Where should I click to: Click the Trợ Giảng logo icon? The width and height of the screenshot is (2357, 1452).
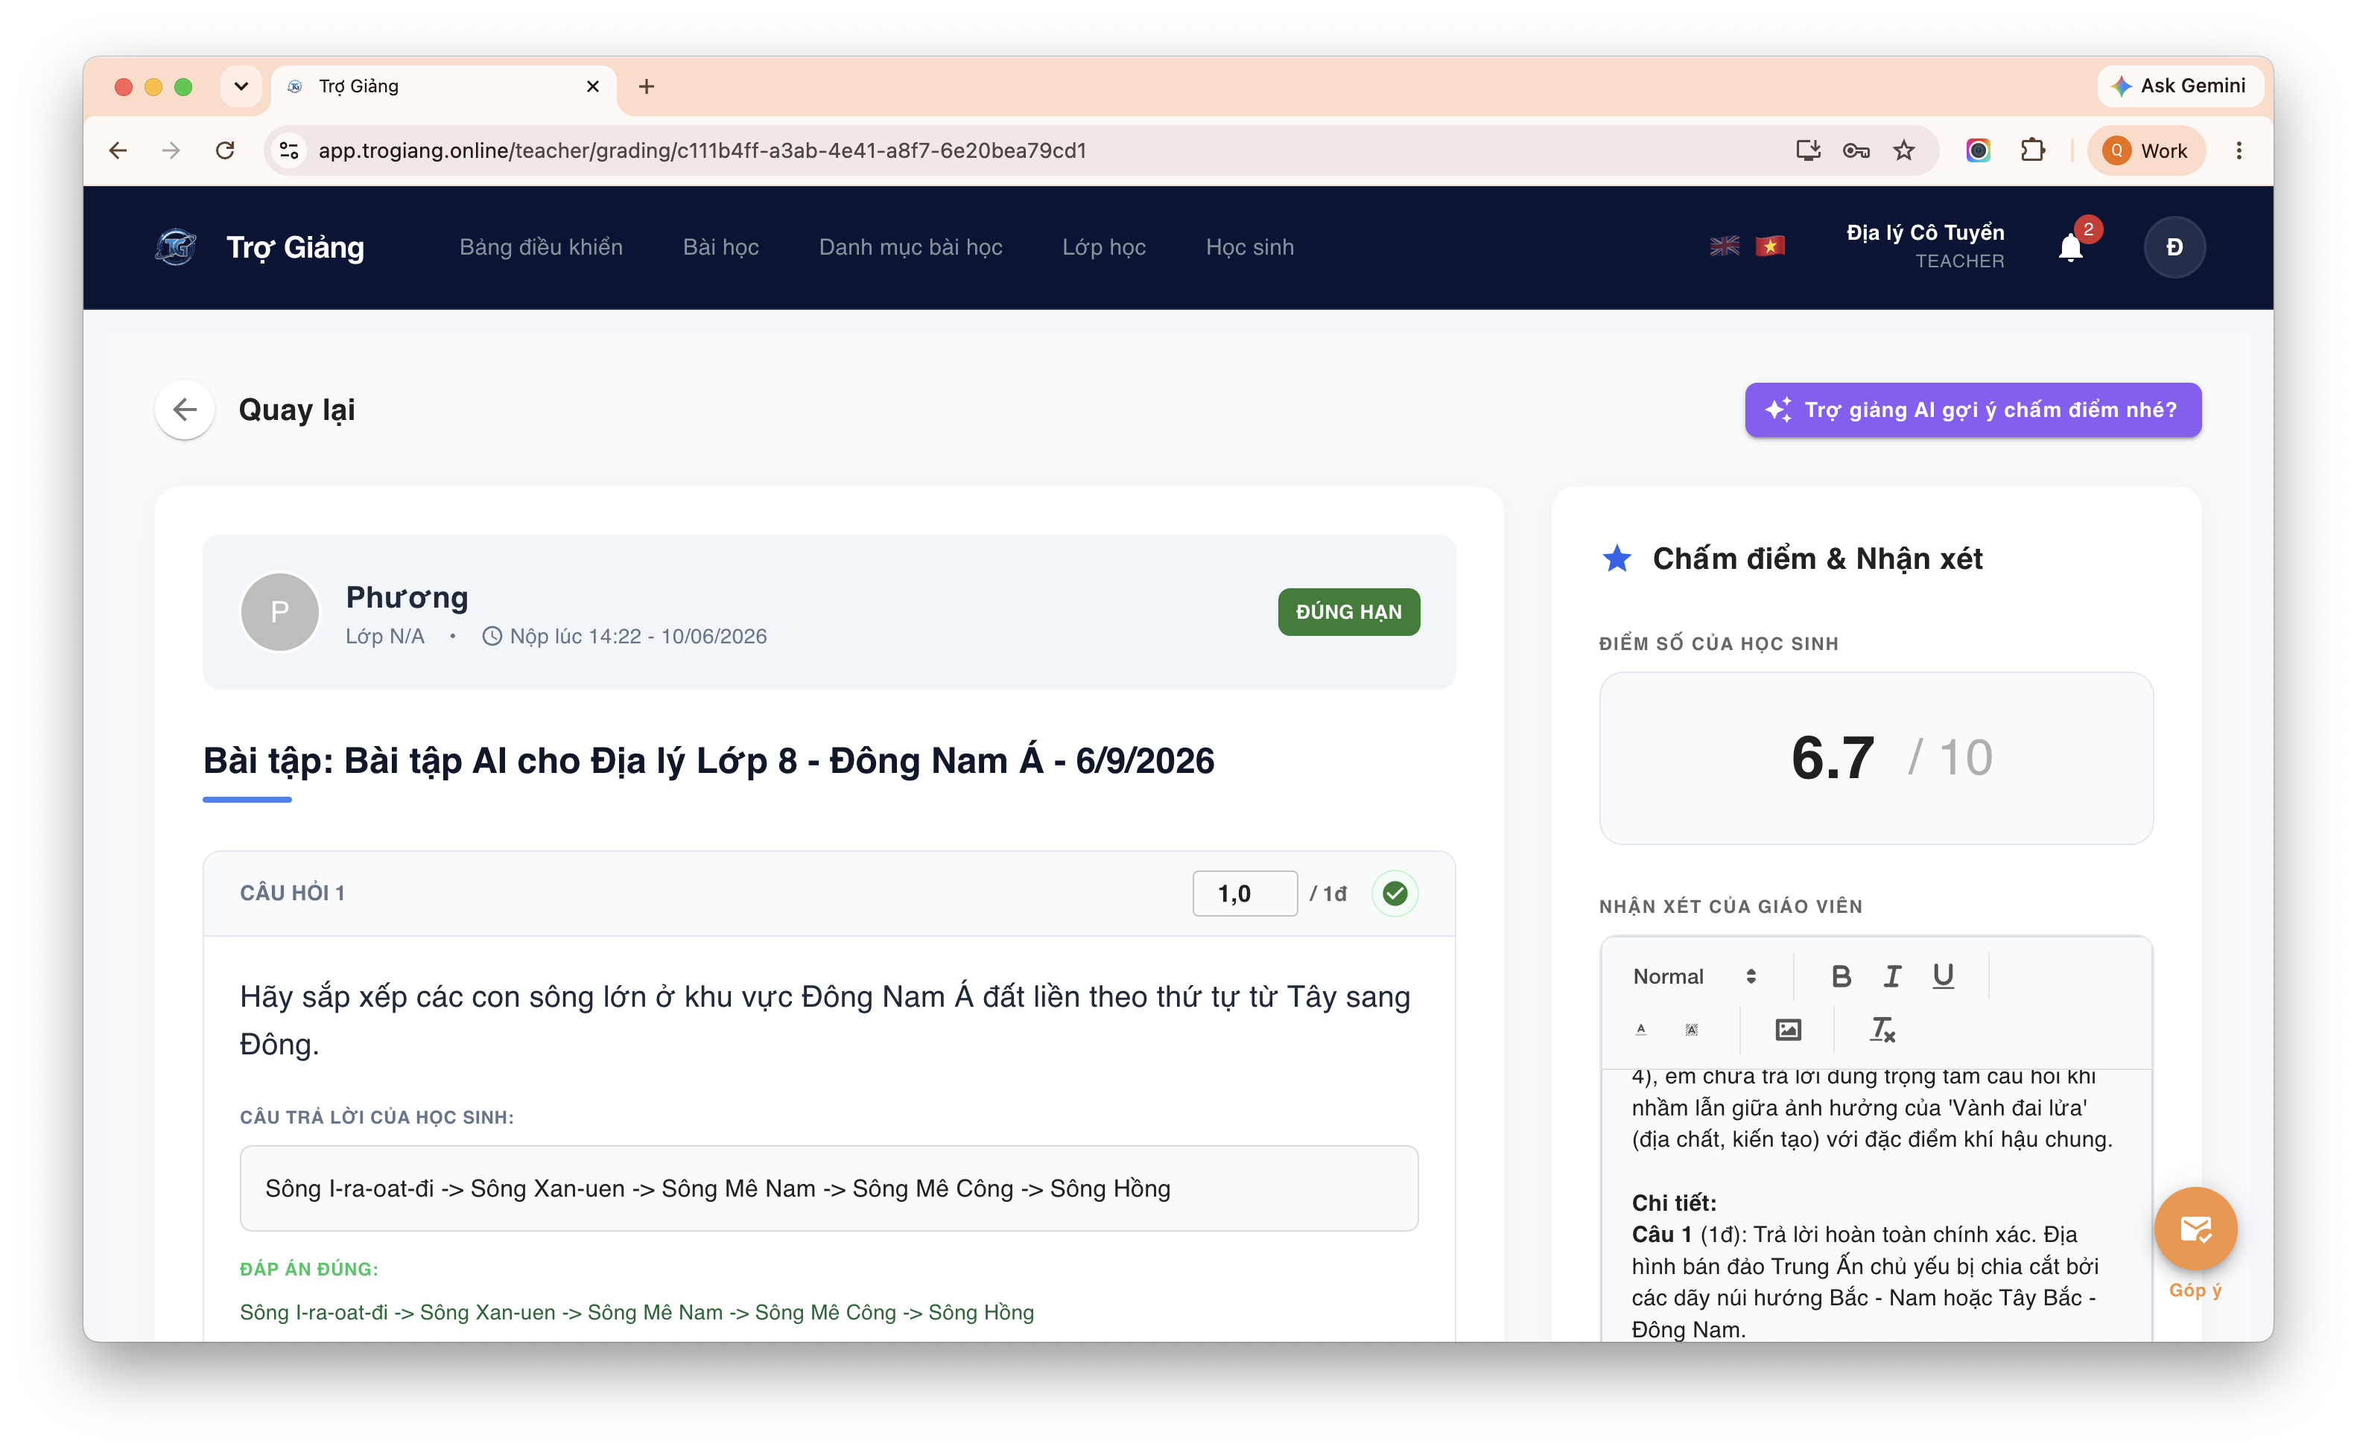click(176, 246)
